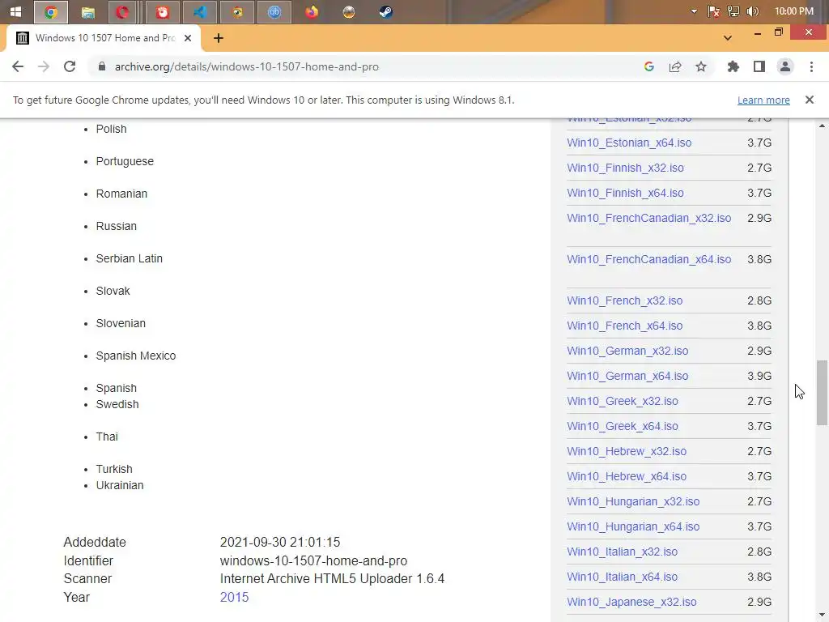The width and height of the screenshot is (829, 622).
Task: Launch Steam from the taskbar
Action: (385, 11)
